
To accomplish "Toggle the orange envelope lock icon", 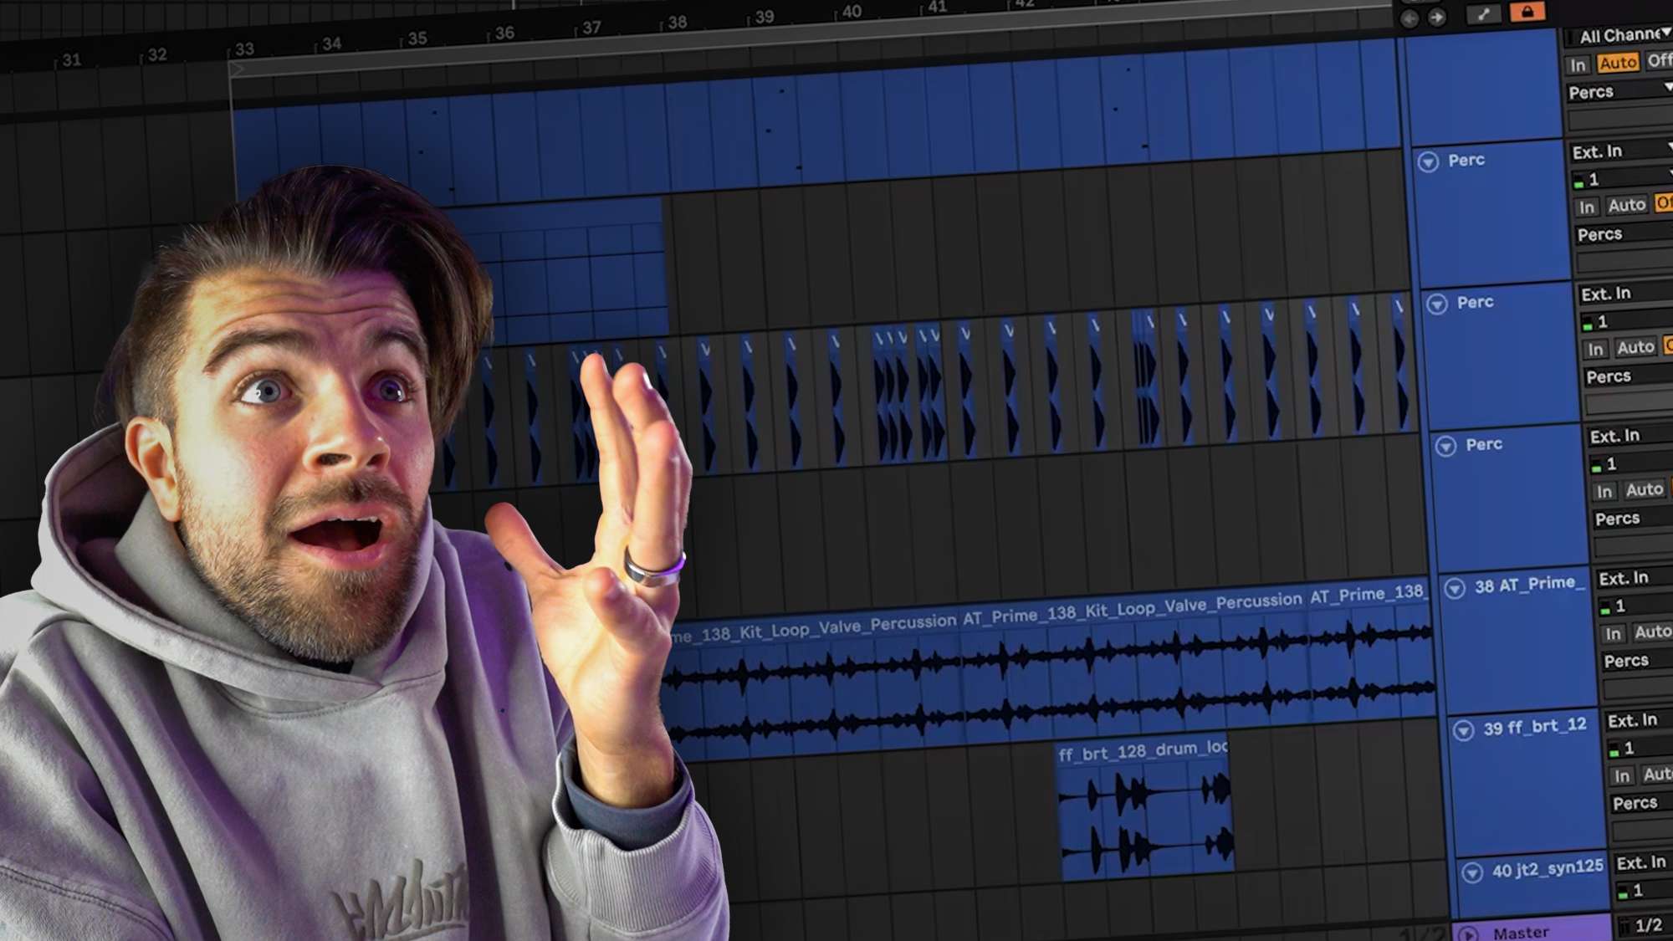I will click(1527, 12).
